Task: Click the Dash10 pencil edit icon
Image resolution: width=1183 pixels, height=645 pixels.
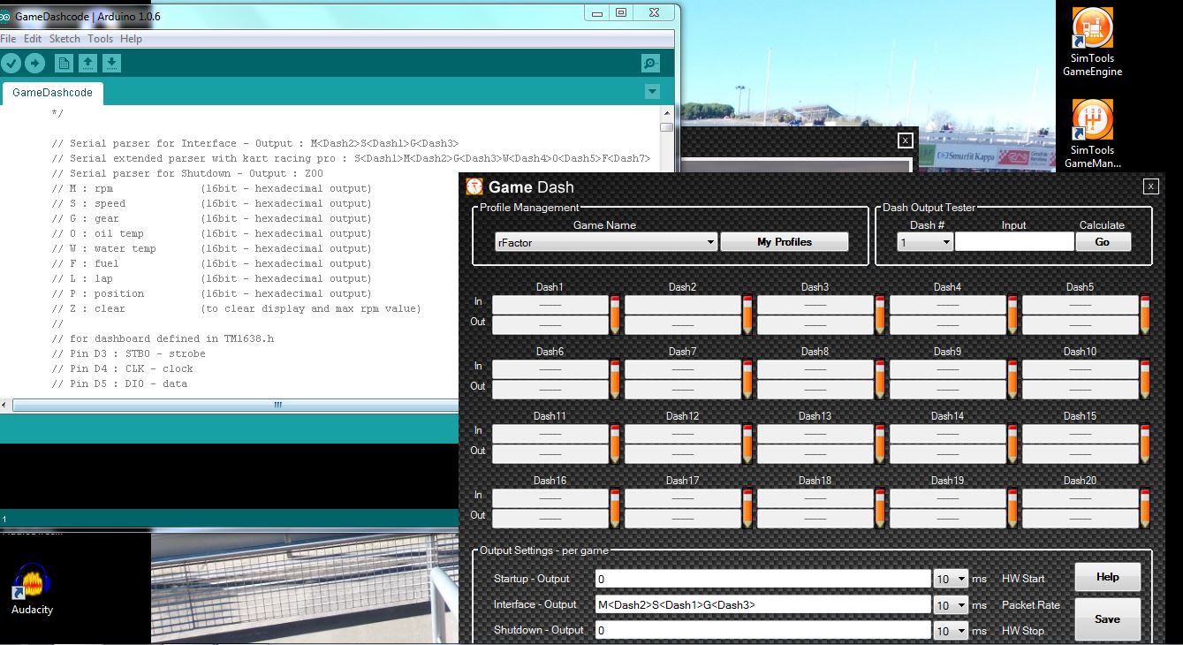Action: point(1145,379)
